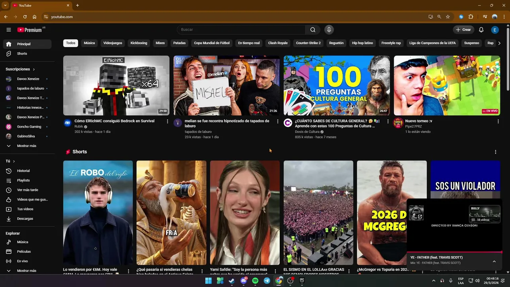Open more options for Cultura General video

pos(388,121)
